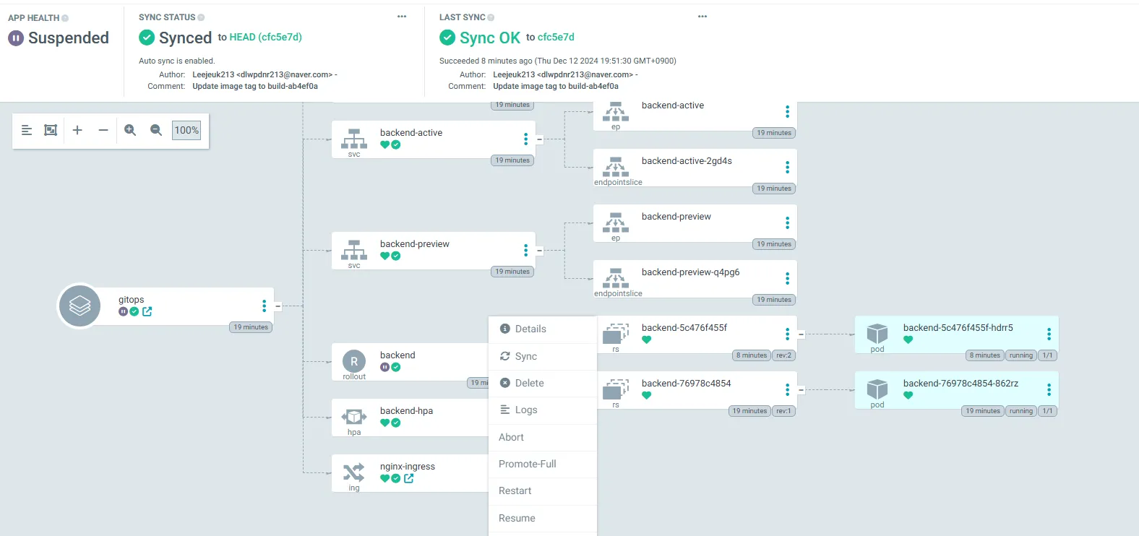Choose Sync from the context menu
This screenshot has width=1139, height=536.
coord(543,356)
